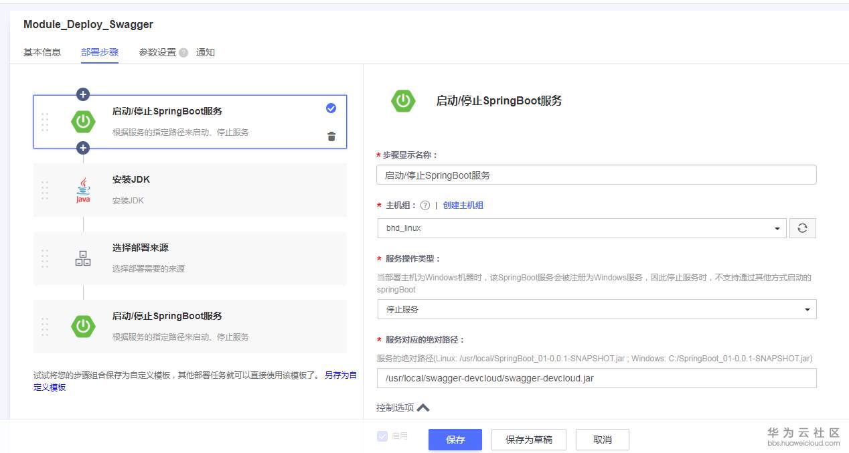Add a step above using the plus icon

pyautogui.click(x=82, y=94)
